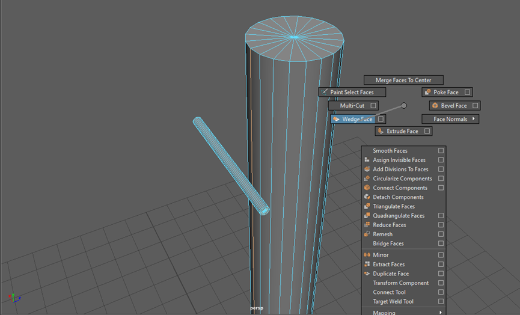This screenshot has height=315, width=520.
Task: Click the Connect Components icon
Action: (x=367, y=188)
